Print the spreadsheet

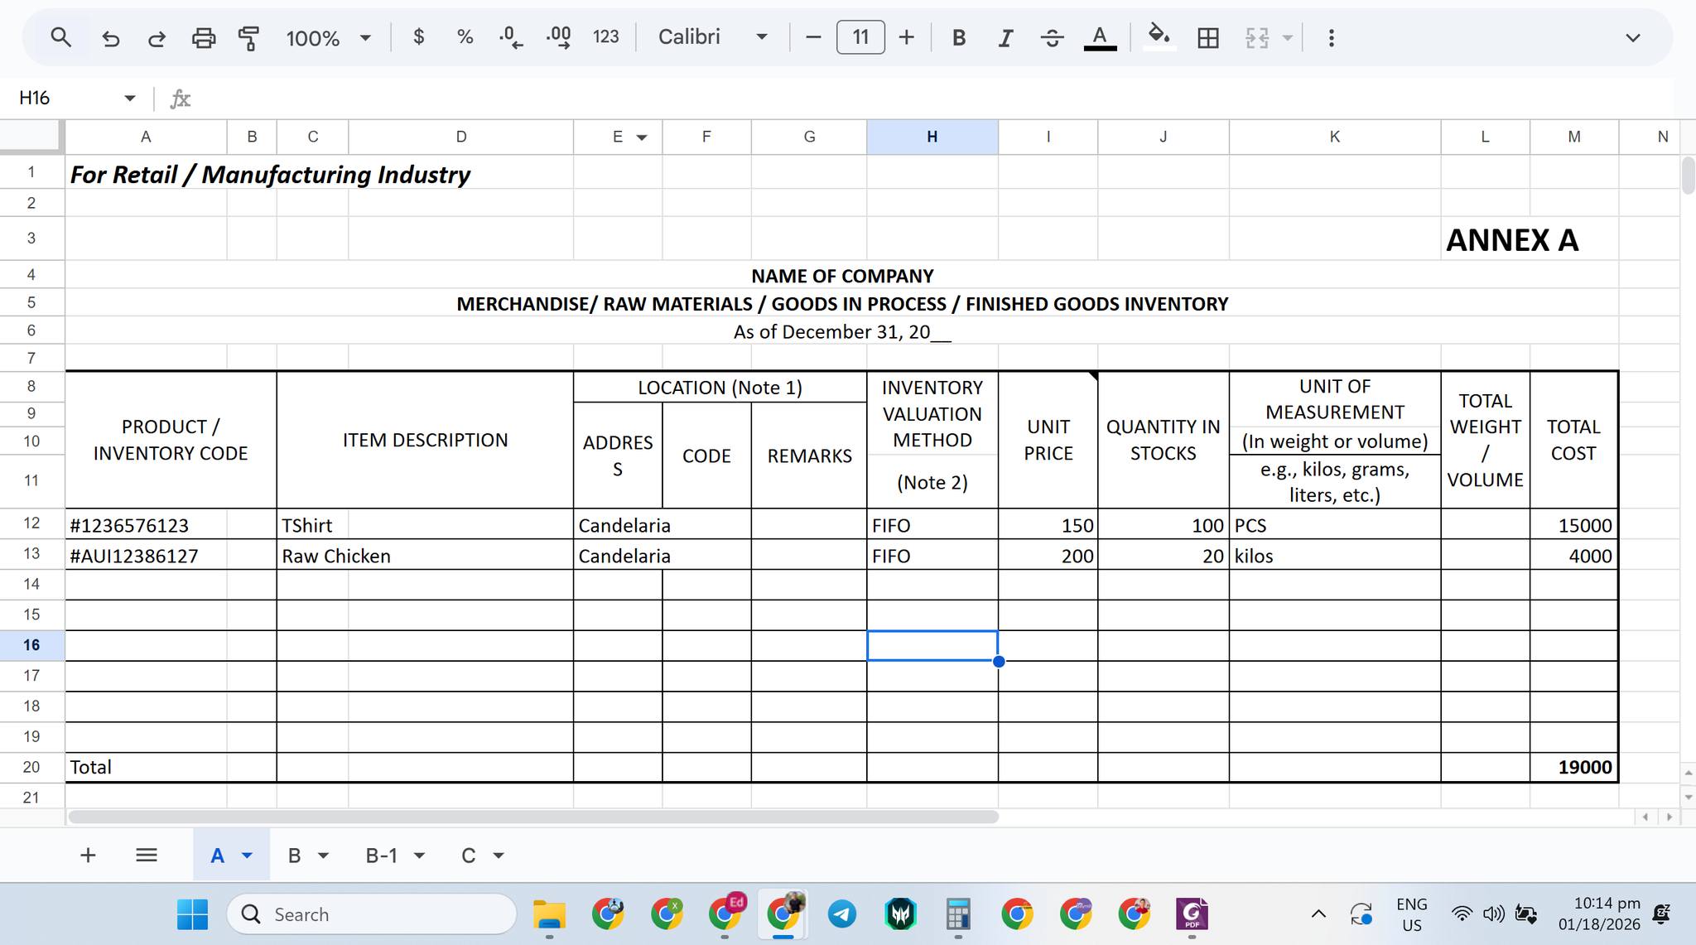coord(203,37)
